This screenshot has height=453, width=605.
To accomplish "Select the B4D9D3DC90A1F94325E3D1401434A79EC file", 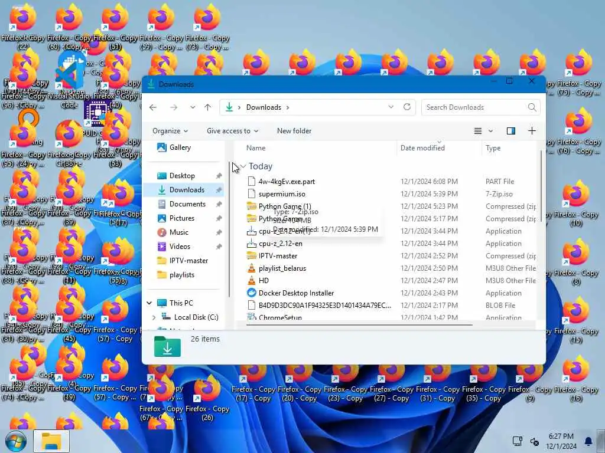I will click(324, 306).
